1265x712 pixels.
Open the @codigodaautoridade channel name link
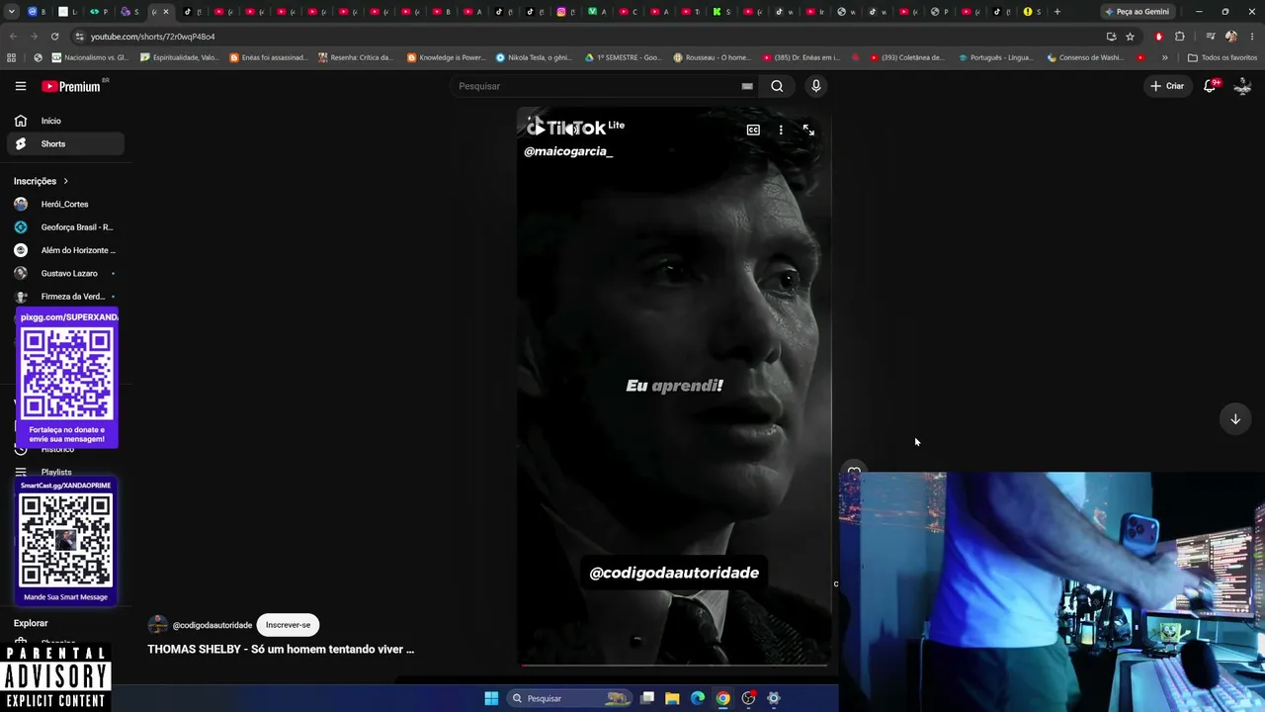coord(212,625)
